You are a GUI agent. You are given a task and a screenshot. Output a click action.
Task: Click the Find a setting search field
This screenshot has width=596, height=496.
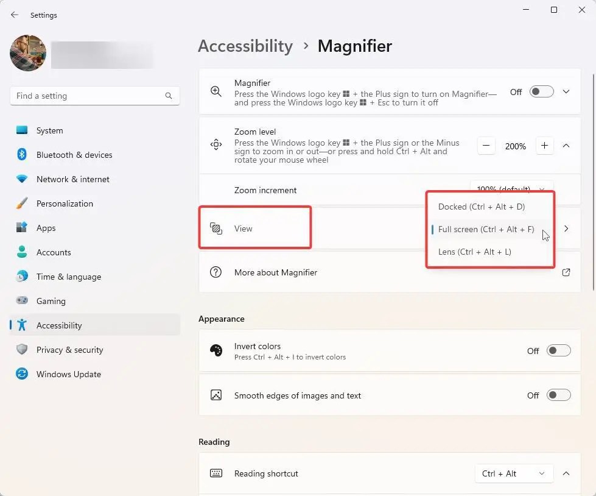tap(94, 96)
